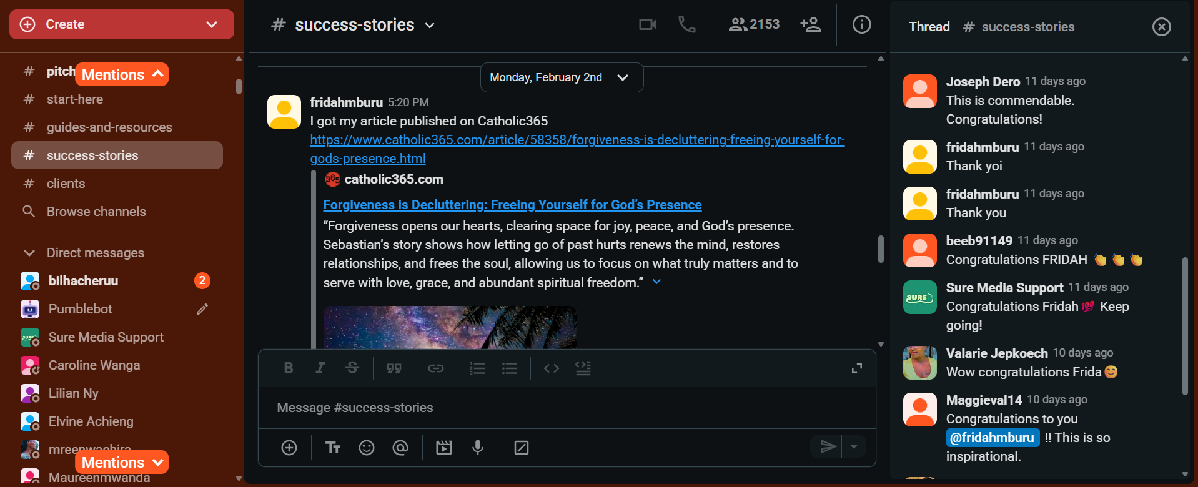The height and width of the screenshot is (487, 1198).
Task: Start a video call in the channel
Action: click(x=647, y=24)
